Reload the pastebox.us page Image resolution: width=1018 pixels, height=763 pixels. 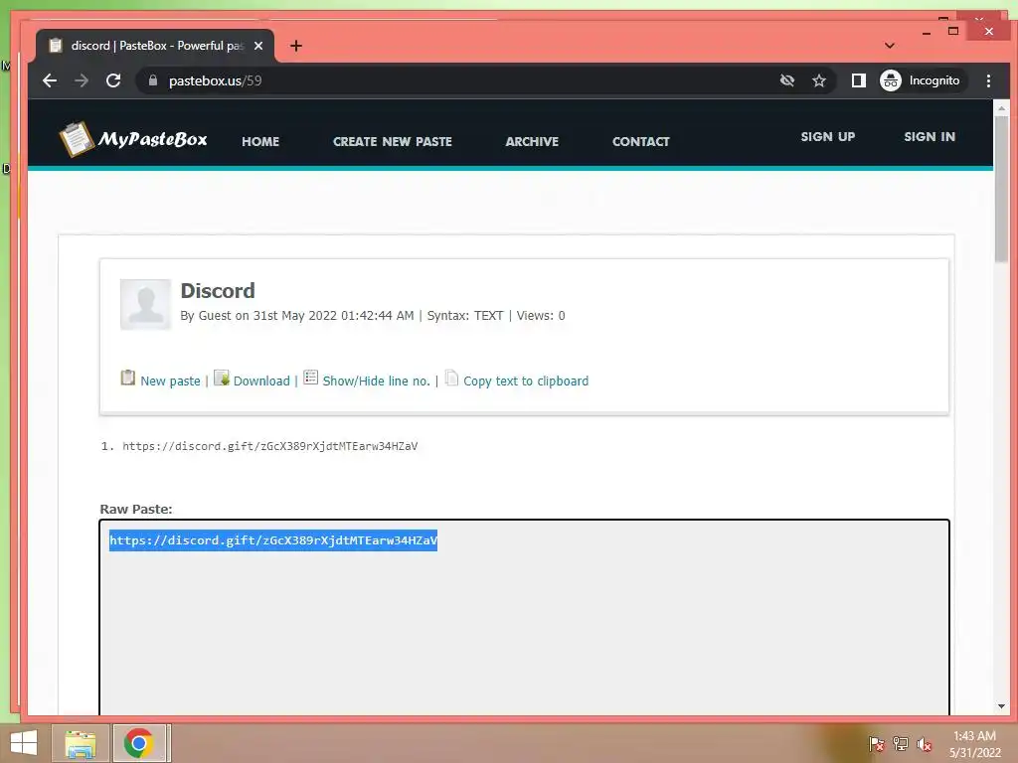click(x=113, y=80)
